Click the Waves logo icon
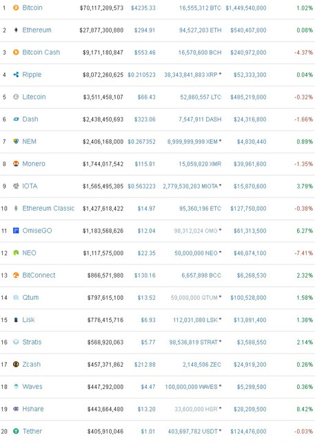Screen dimensions: 315x442 click(x=16, y=386)
